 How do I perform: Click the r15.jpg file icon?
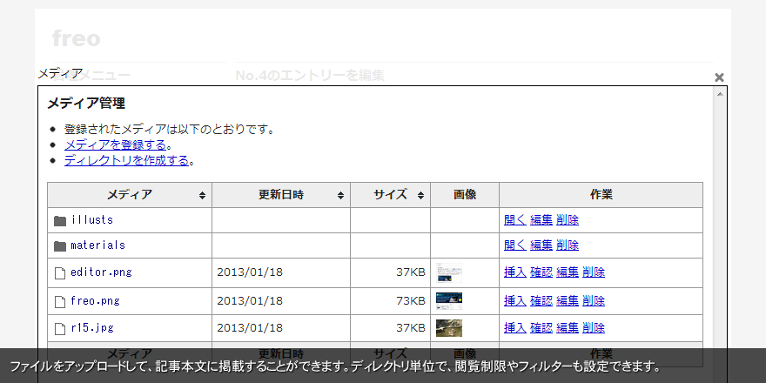click(x=60, y=328)
